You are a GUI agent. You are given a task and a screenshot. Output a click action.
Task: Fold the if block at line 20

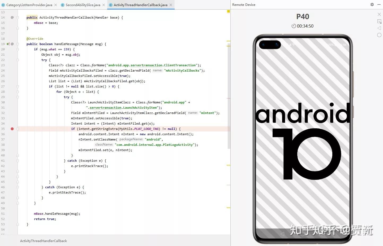coord(18,49)
